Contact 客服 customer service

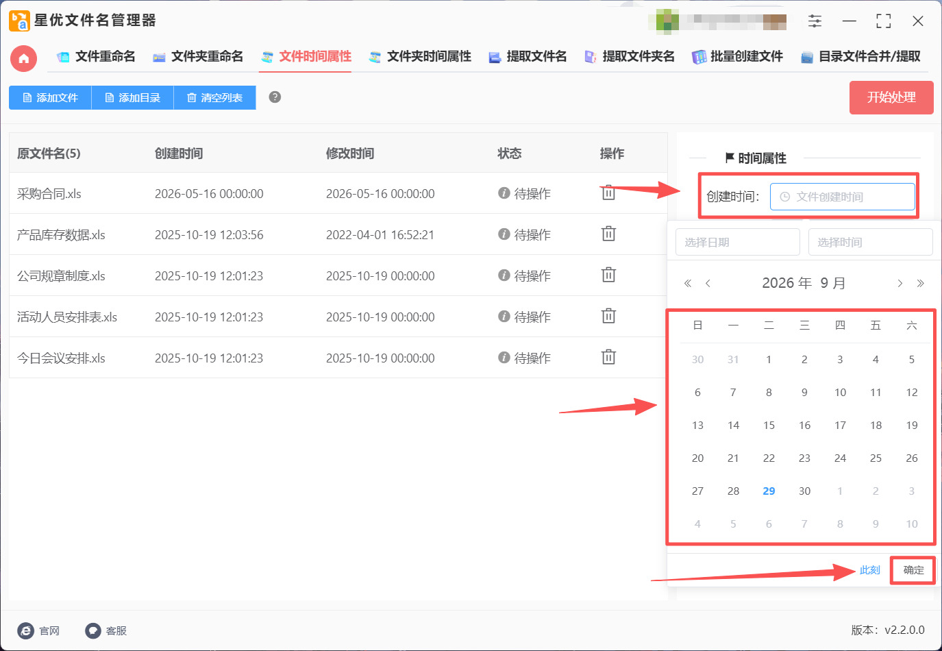(106, 630)
